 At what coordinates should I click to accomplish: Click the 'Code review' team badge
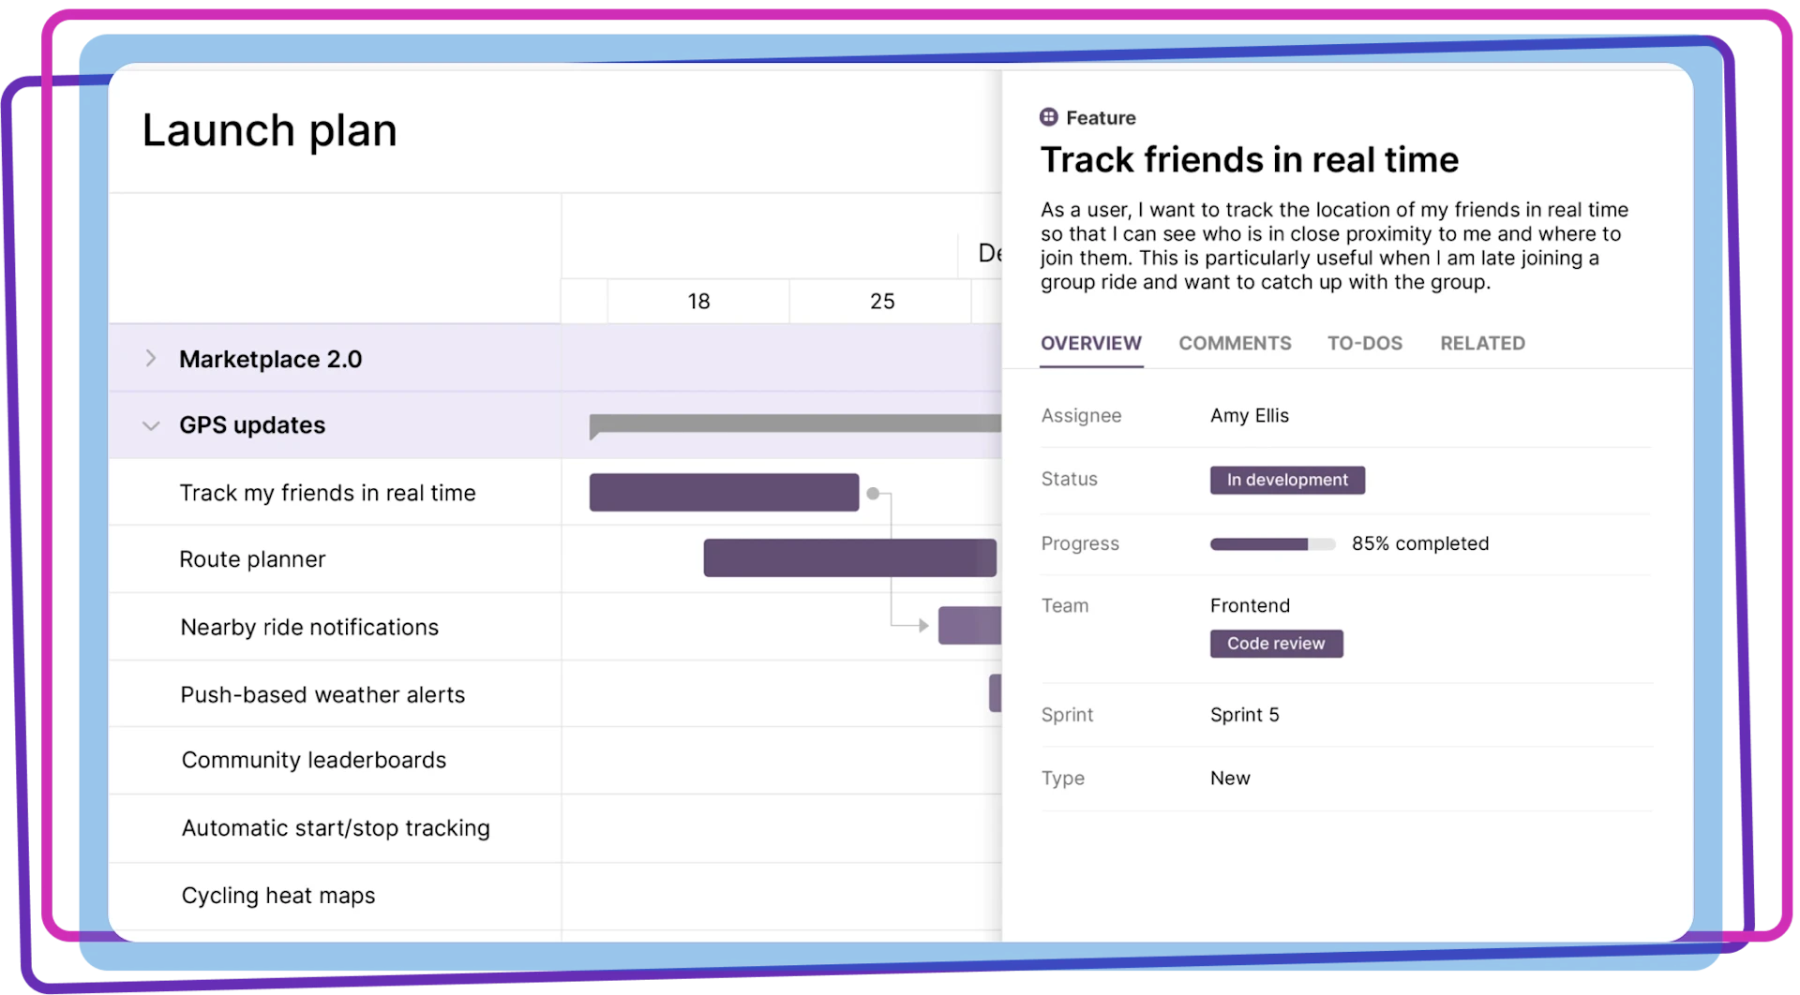click(x=1276, y=644)
